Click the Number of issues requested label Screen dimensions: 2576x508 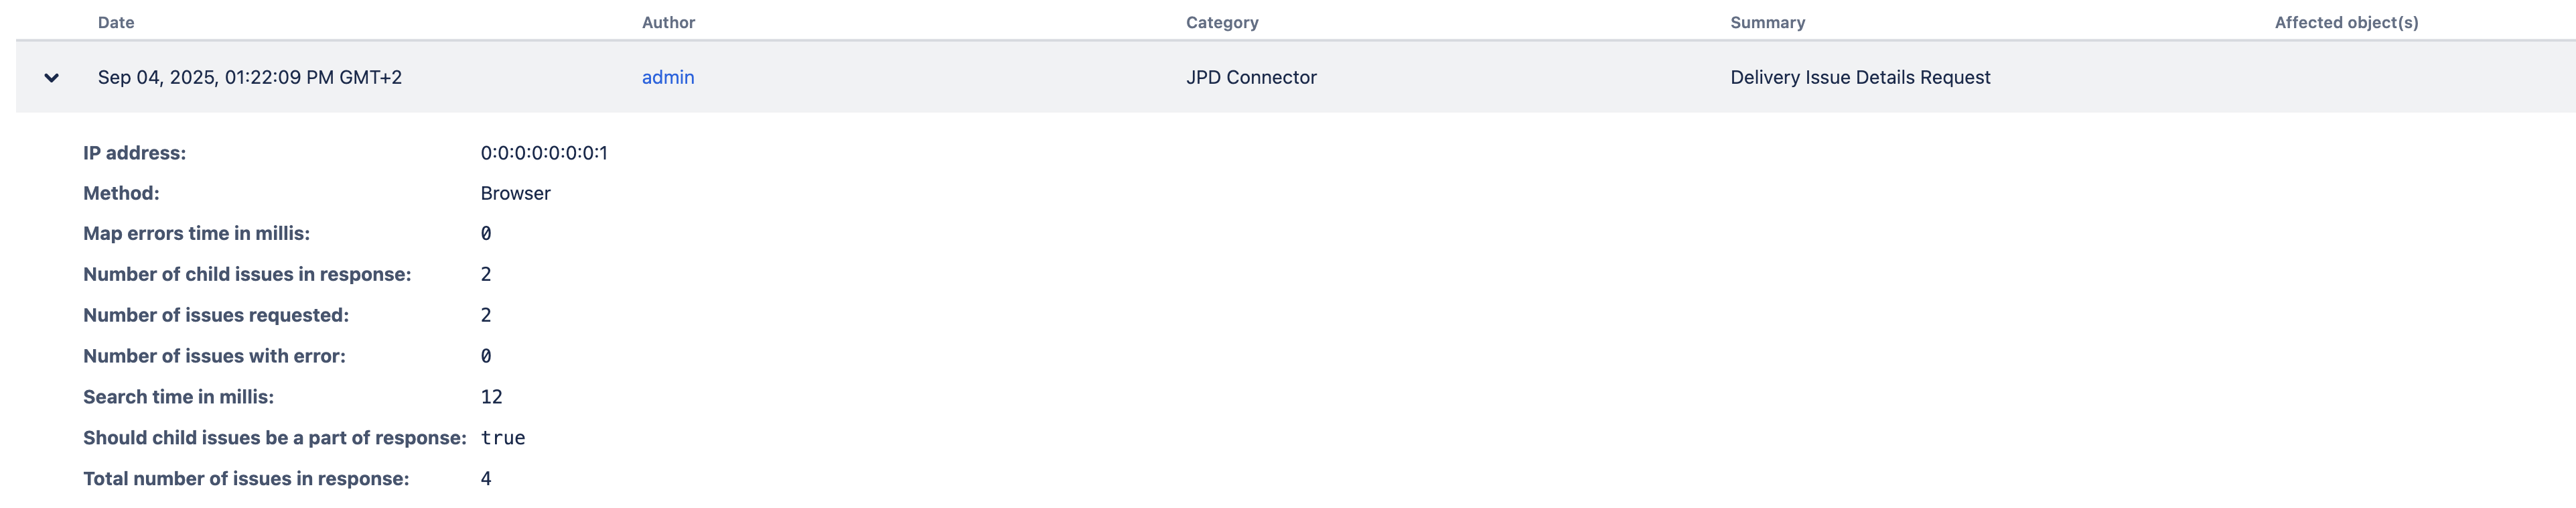coord(215,316)
